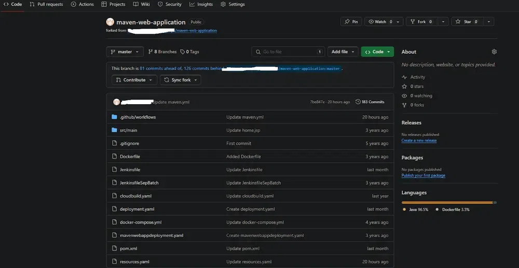Click the file icon beside .gitignore
This screenshot has height=268, width=519.
click(115, 144)
